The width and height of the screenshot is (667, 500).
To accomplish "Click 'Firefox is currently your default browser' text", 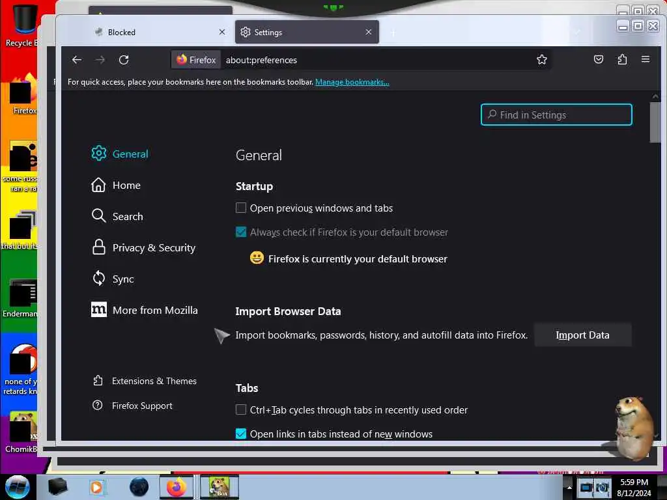I will [358, 258].
